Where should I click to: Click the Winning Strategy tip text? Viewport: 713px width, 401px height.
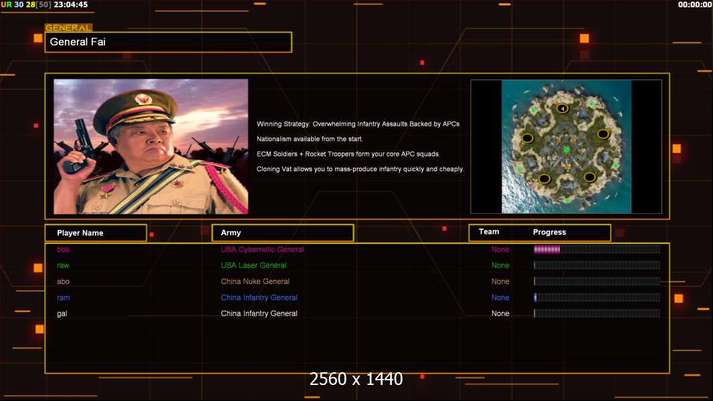[x=358, y=124]
